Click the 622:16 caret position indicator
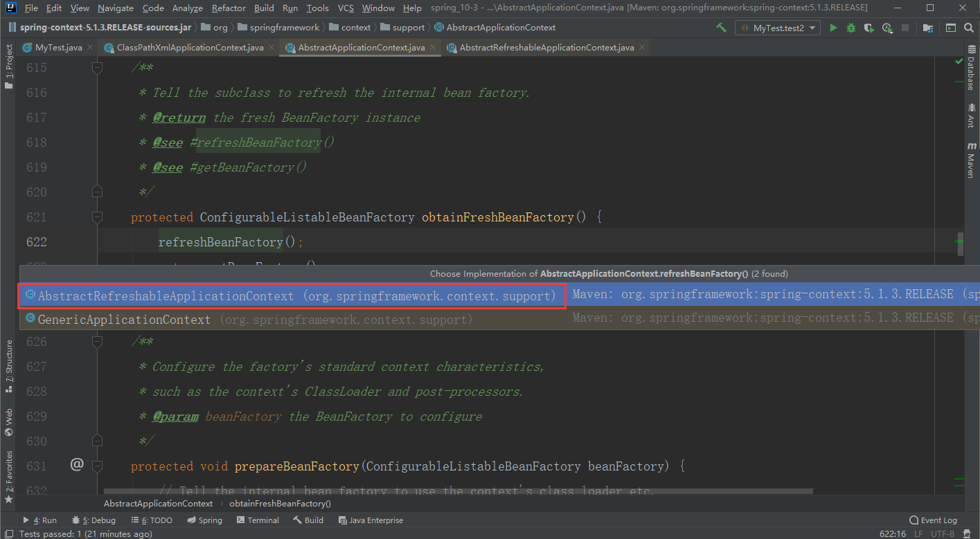 pyautogui.click(x=893, y=533)
